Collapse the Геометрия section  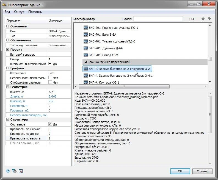[x=8, y=87]
